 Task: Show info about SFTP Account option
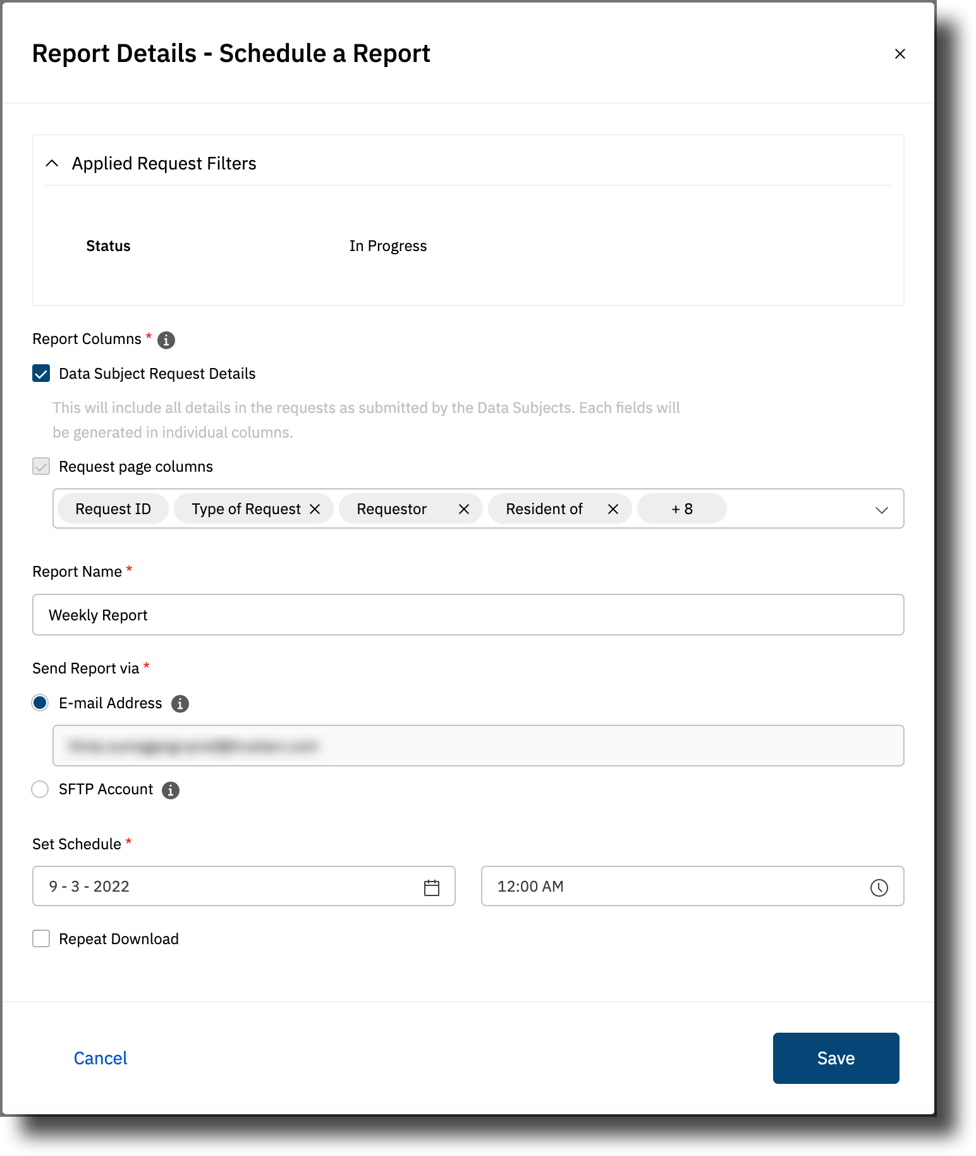click(x=171, y=790)
